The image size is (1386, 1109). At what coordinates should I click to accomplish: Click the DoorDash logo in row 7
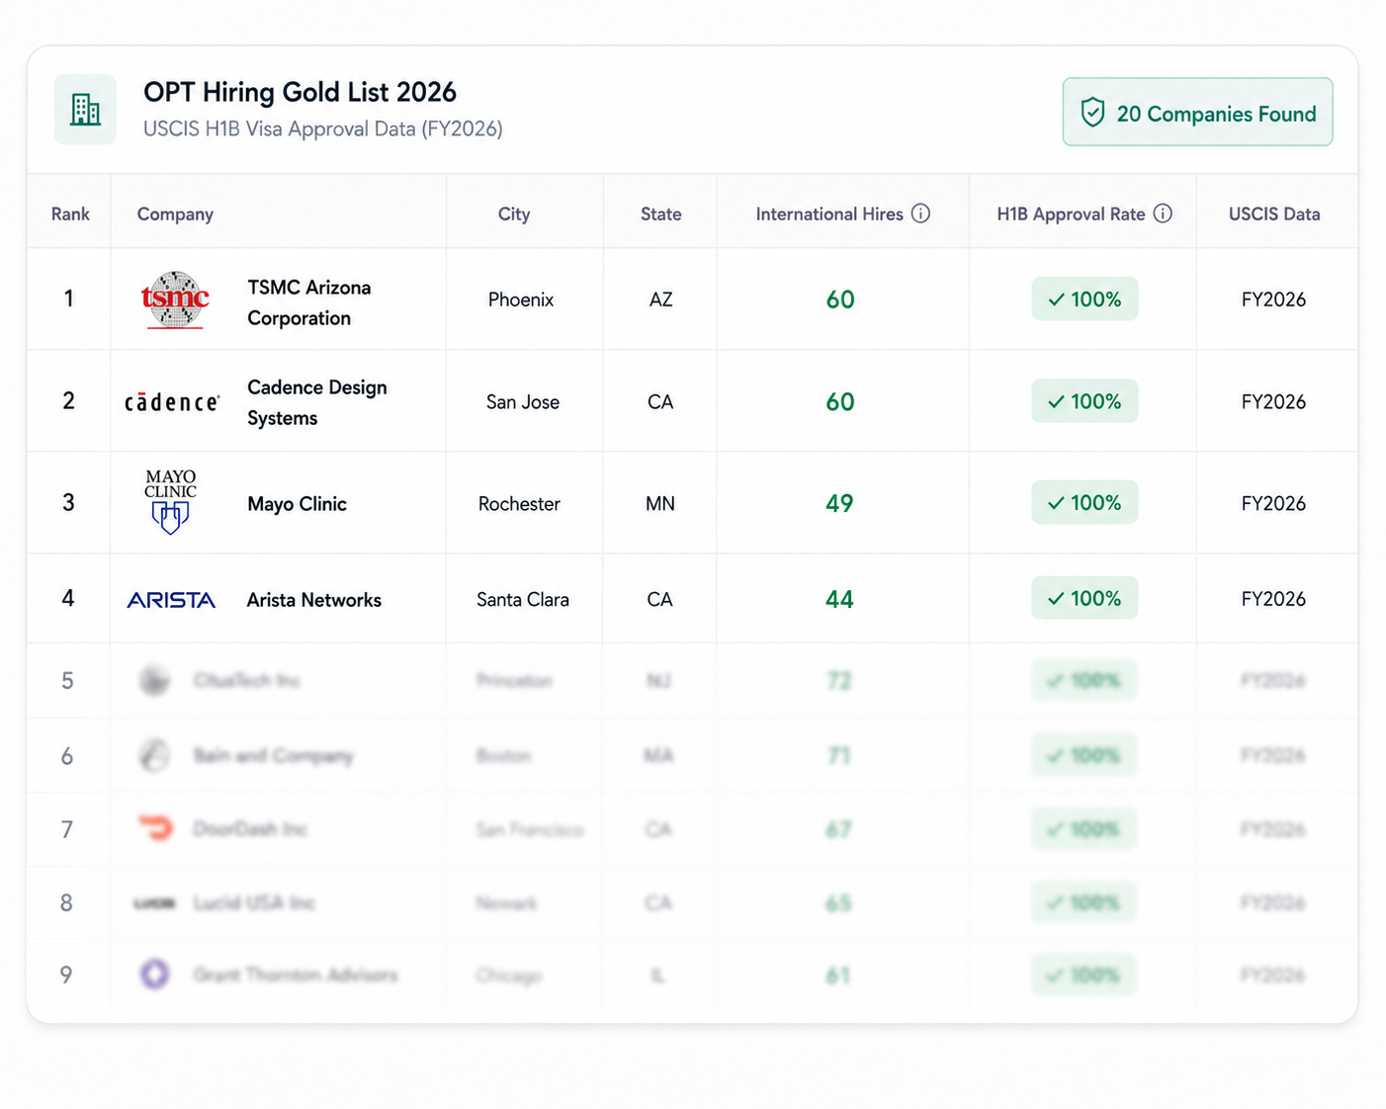coord(155,828)
